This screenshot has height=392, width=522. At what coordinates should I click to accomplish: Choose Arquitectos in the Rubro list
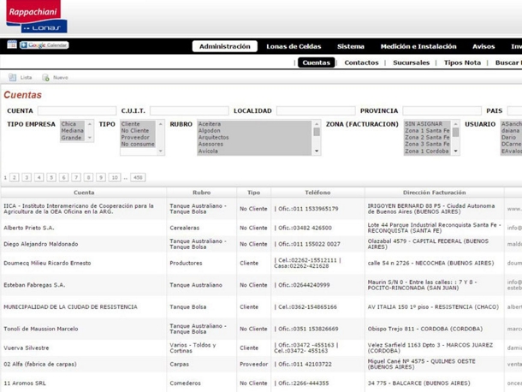pos(214,138)
